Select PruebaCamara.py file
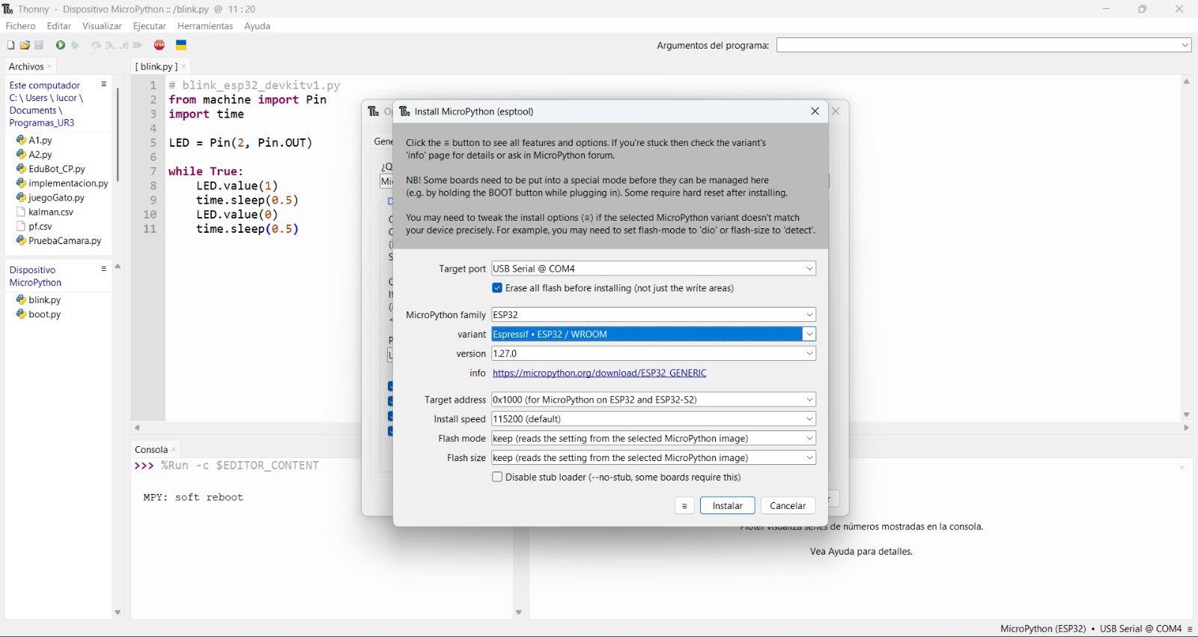This screenshot has height=637, width=1198. tap(58, 241)
